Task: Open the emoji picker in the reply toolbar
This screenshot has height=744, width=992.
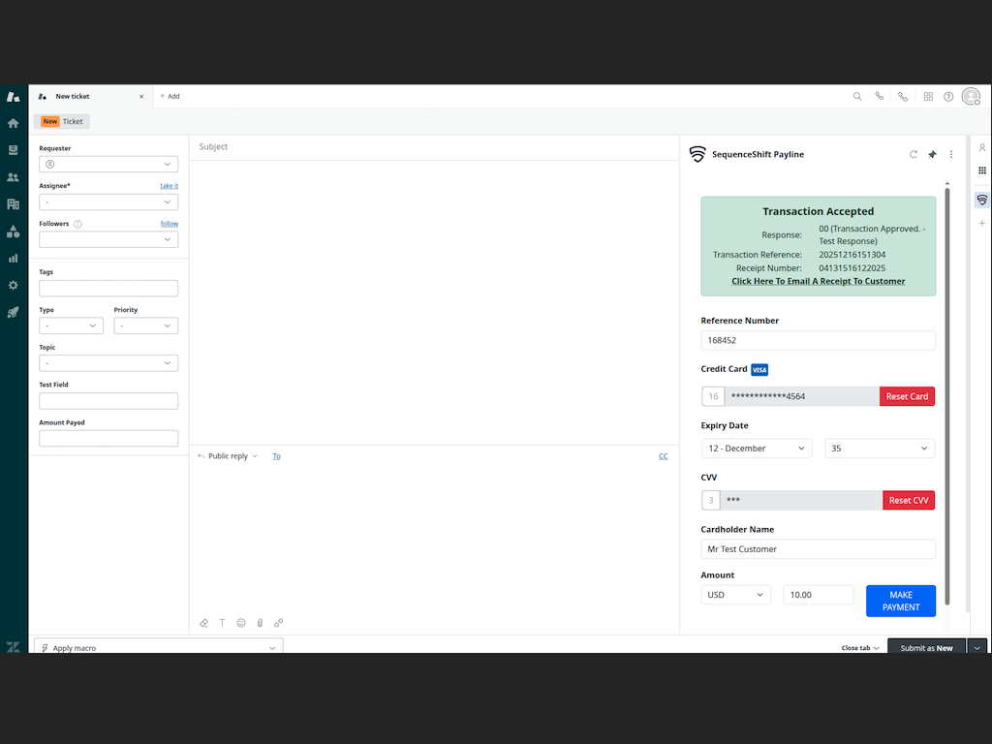Action: [241, 623]
